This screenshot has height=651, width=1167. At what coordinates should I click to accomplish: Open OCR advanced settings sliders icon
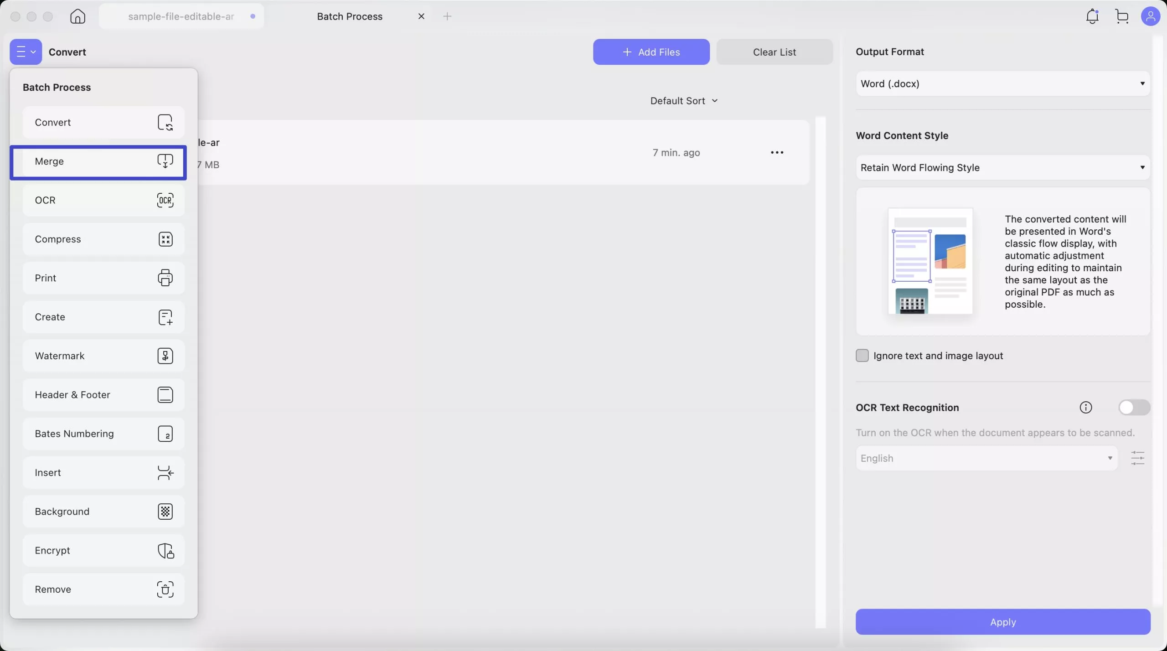click(x=1137, y=458)
